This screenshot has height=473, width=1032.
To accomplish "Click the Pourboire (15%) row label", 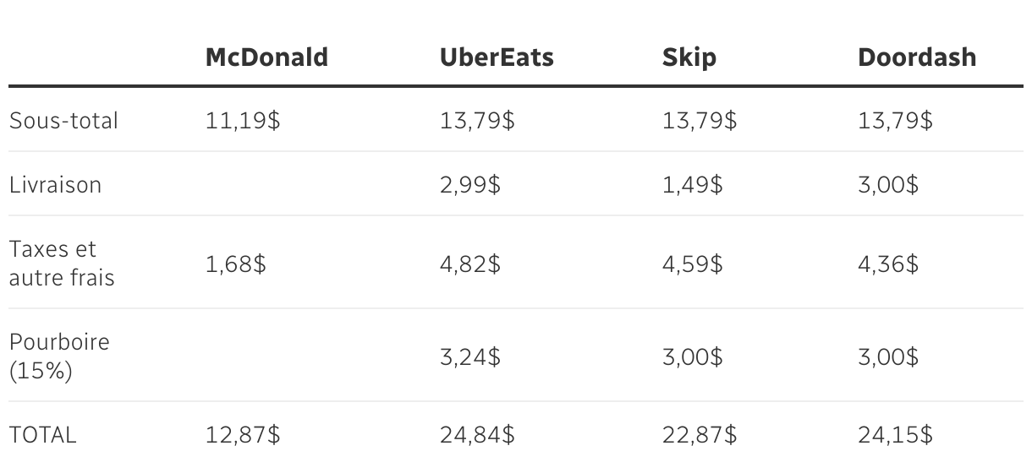I will (59, 356).
